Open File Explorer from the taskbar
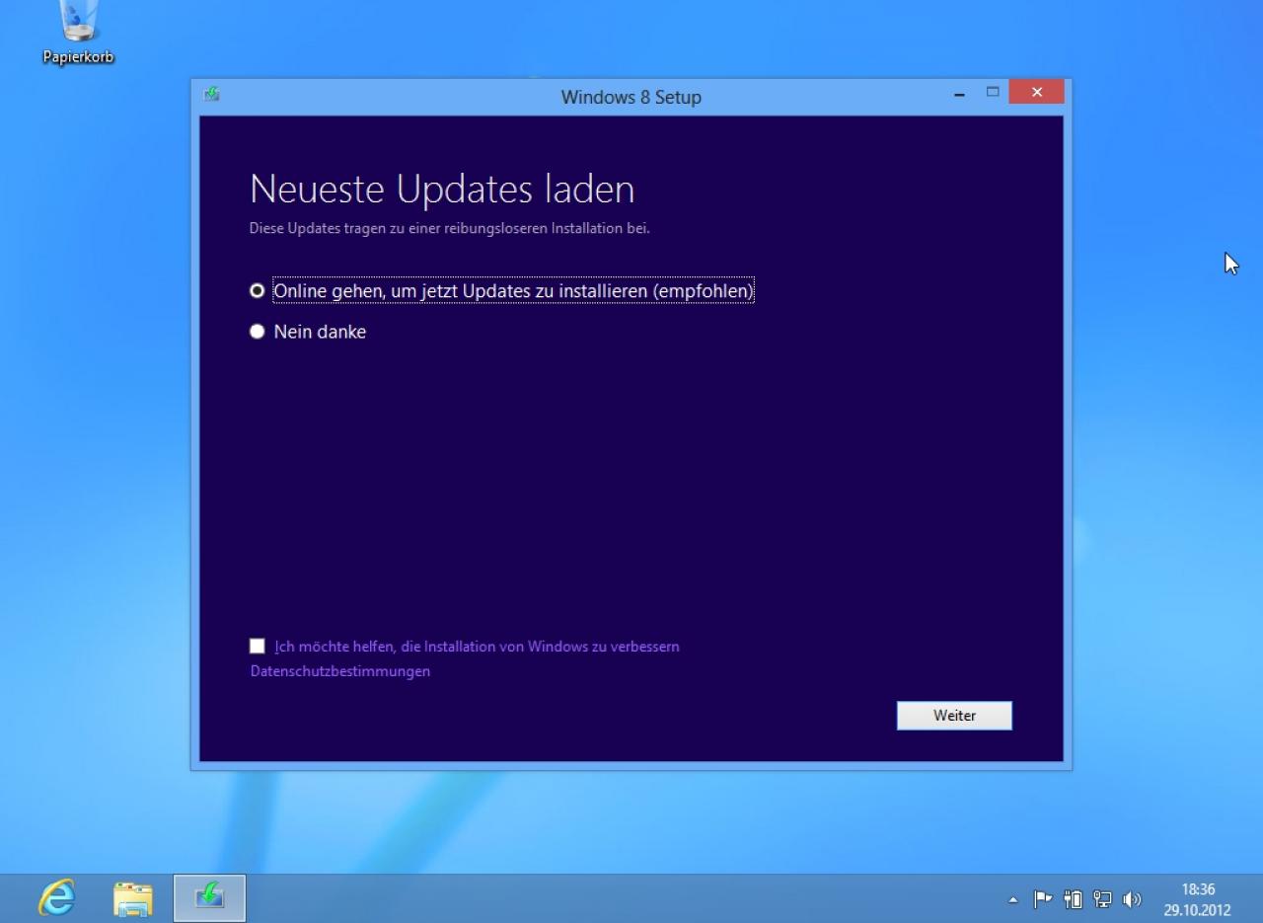Image resolution: width=1263 pixels, height=923 pixels. 132,898
